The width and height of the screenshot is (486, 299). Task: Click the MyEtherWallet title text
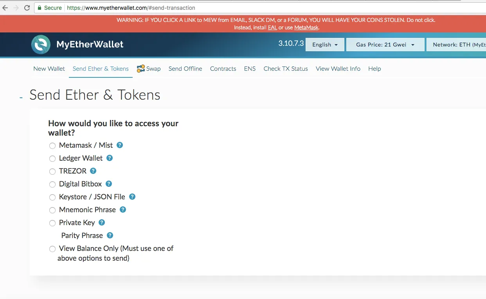[x=90, y=45]
